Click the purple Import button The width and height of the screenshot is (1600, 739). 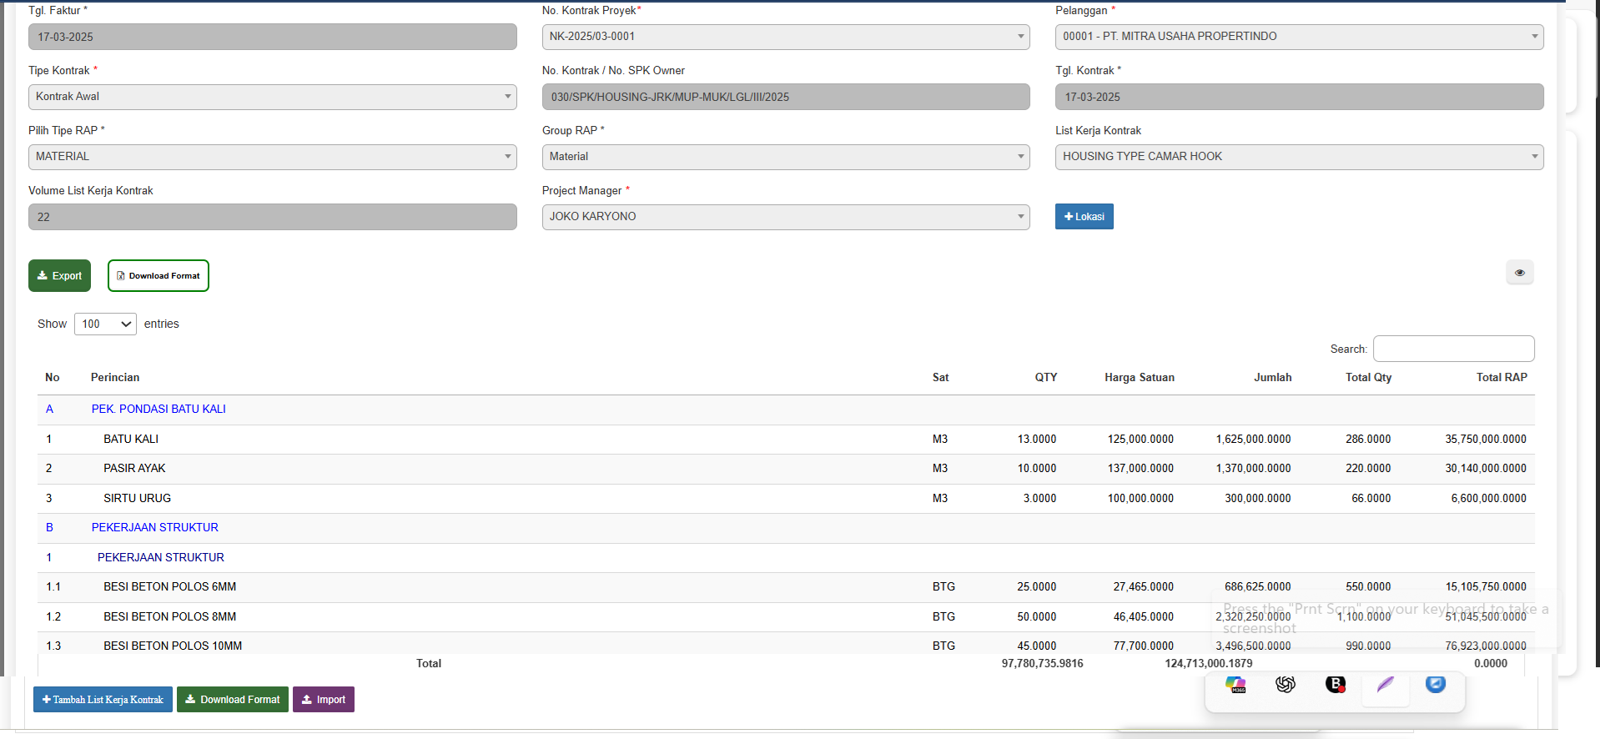pos(324,700)
